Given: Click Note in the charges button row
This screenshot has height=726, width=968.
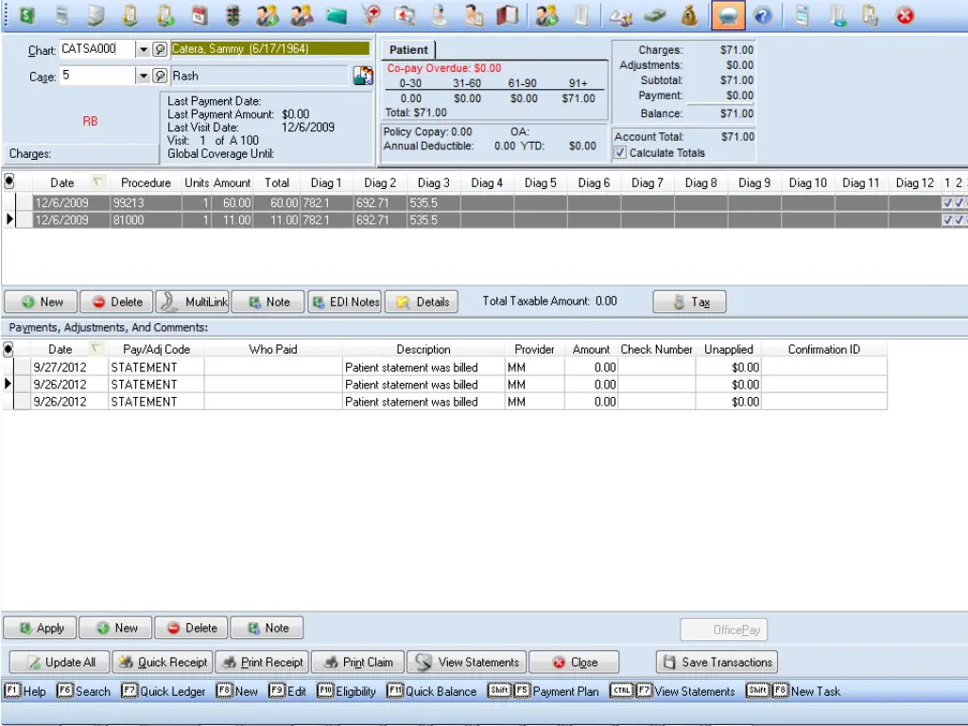Looking at the screenshot, I should (x=268, y=302).
